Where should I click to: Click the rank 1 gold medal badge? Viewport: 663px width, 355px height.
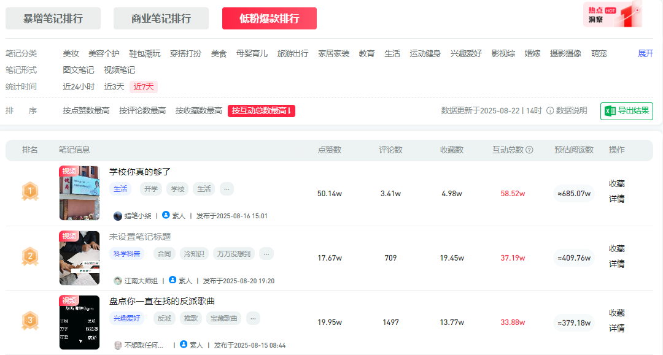(x=30, y=193)
